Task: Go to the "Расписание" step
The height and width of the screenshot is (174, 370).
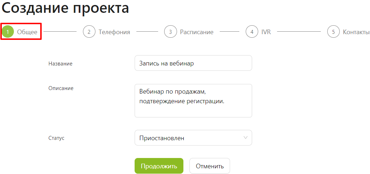Action: (x=197, y=32)
